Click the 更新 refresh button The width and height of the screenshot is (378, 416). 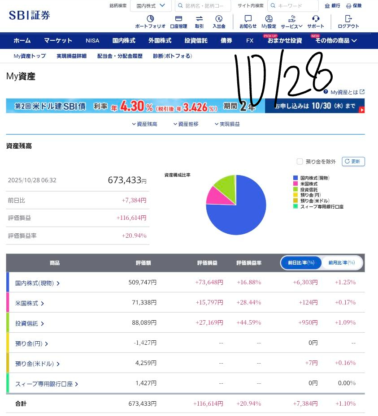coord(353,162)
